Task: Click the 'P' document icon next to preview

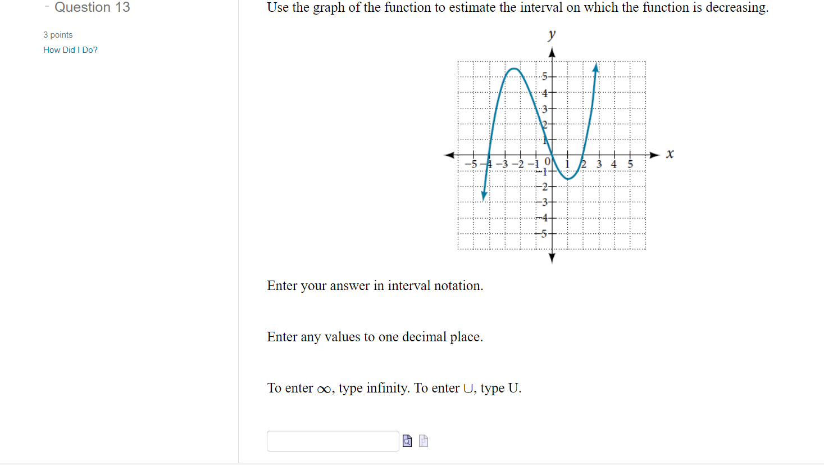Action: [424, 441]
